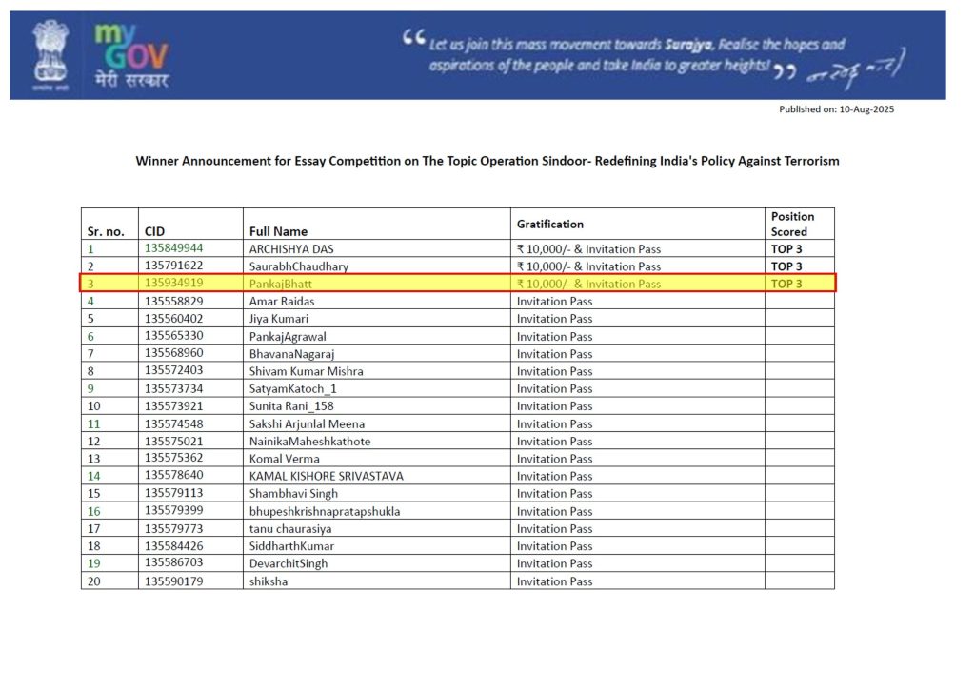Click the name SatyamKatoch_1
The height and width of the screenshot is (689, 975).
tap(293, 389)
